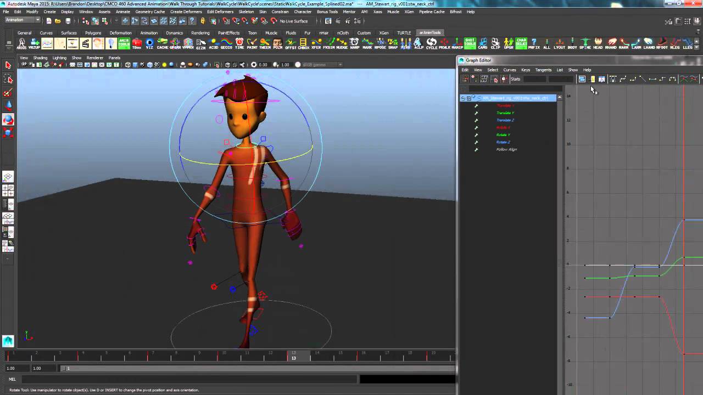Image resolution: width=703 pixels, height=395 pixels.
Task: Switch to the Rendering shelf tab
Action: 200,33
